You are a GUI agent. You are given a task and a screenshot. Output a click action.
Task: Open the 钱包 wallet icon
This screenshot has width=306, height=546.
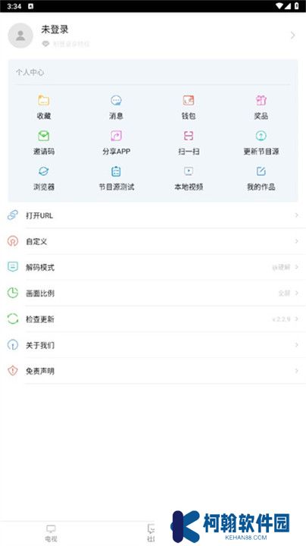point(189,101)
